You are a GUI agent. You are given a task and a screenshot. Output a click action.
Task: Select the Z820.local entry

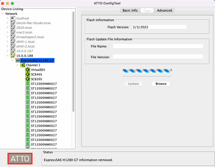point(24,28)
